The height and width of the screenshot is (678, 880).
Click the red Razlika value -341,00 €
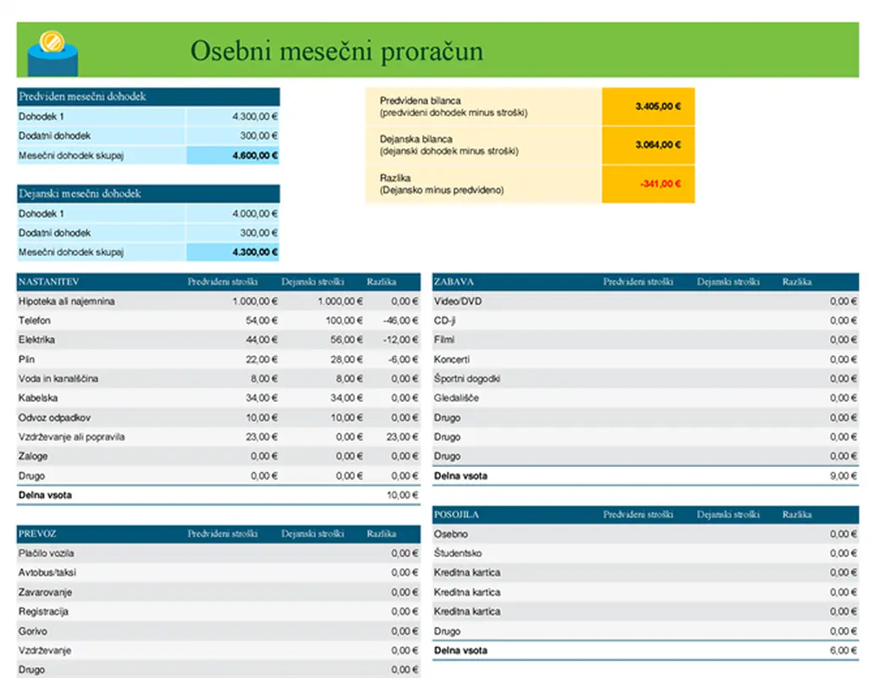coord(649,183)
